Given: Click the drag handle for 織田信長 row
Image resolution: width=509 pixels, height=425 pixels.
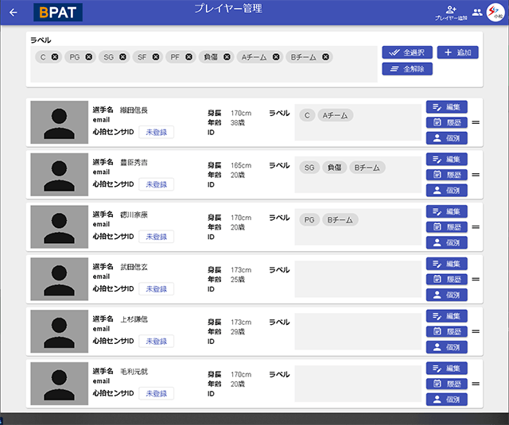Looking at the screenshot, I should point(476,122).
